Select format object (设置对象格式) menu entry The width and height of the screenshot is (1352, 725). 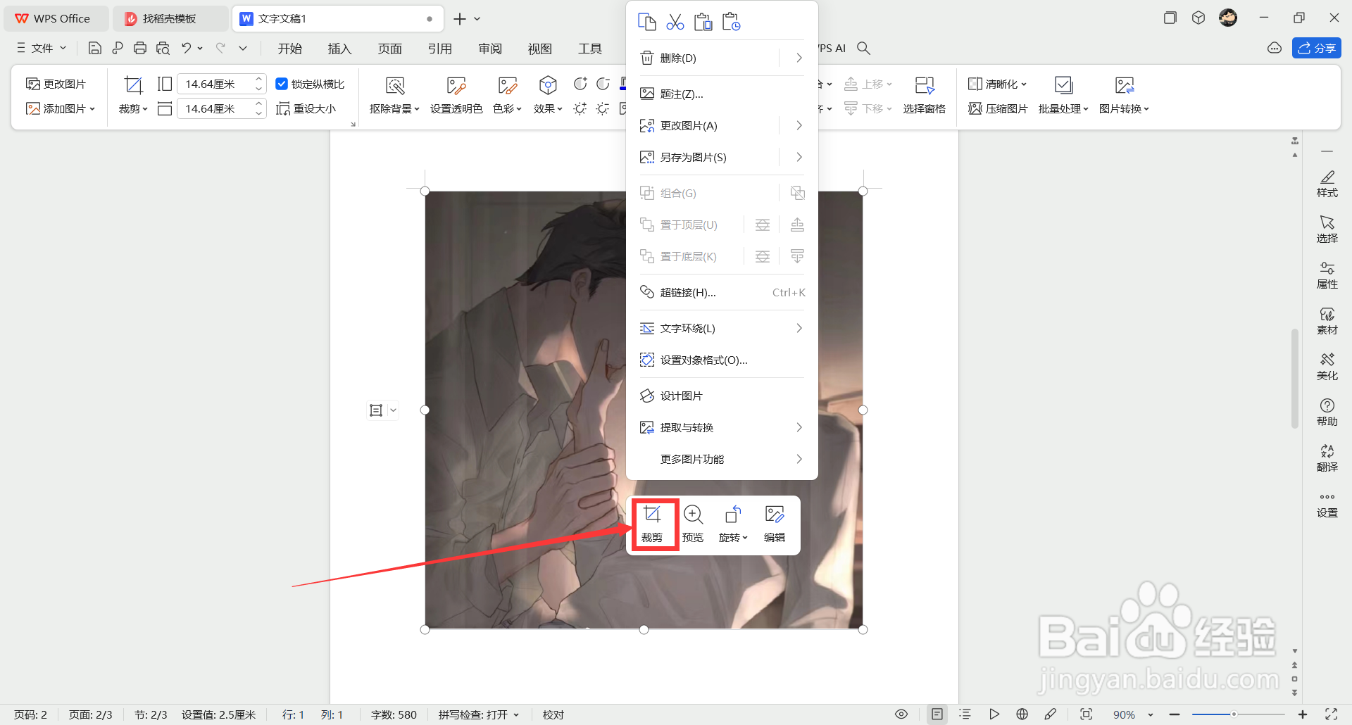tap(722, 360)
